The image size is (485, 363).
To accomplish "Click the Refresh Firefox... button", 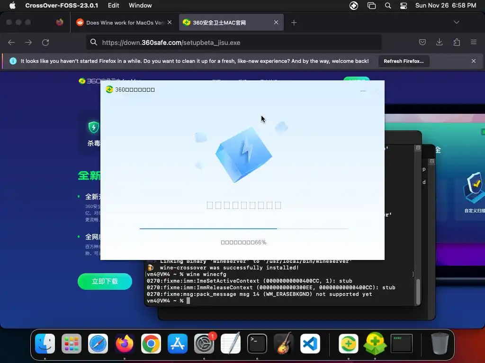I will [404, 61].
